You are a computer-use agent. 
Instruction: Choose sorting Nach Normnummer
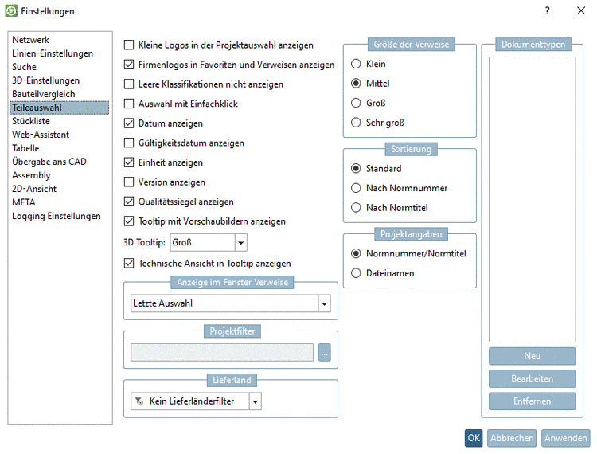pos(357,188)
